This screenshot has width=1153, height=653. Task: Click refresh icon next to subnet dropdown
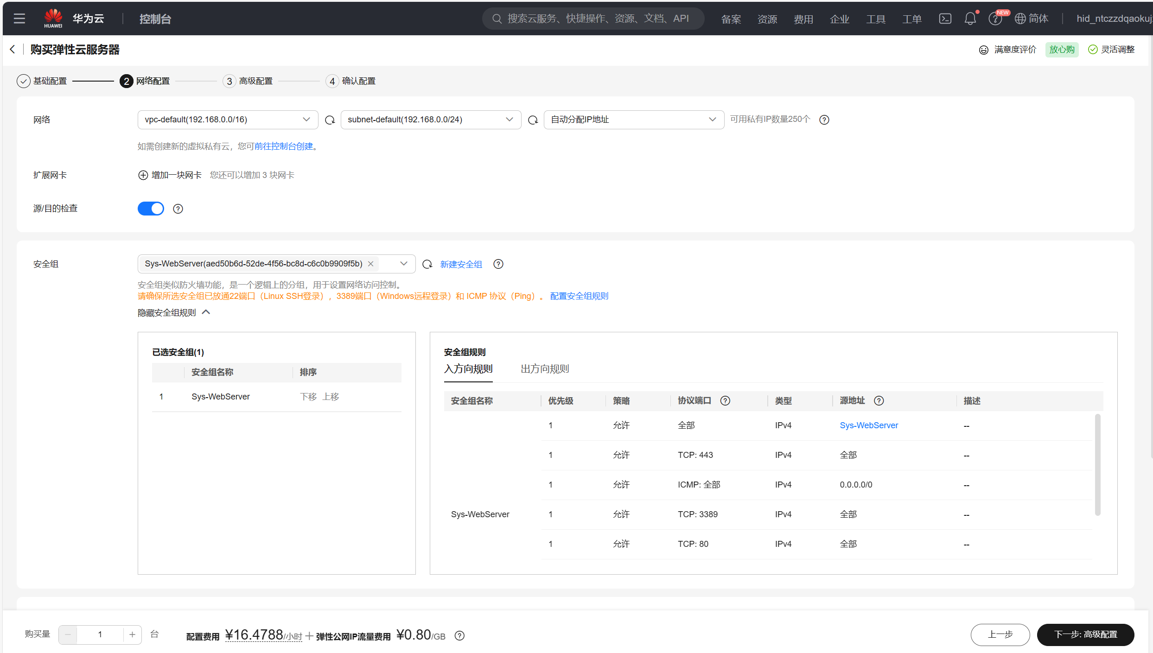point(533,120)
